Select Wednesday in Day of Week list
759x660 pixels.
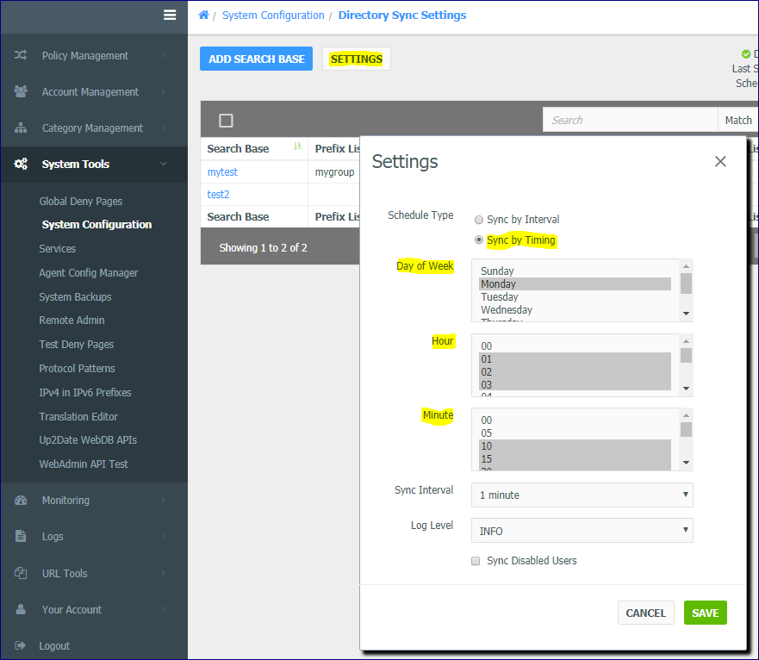tap(575, 310)
